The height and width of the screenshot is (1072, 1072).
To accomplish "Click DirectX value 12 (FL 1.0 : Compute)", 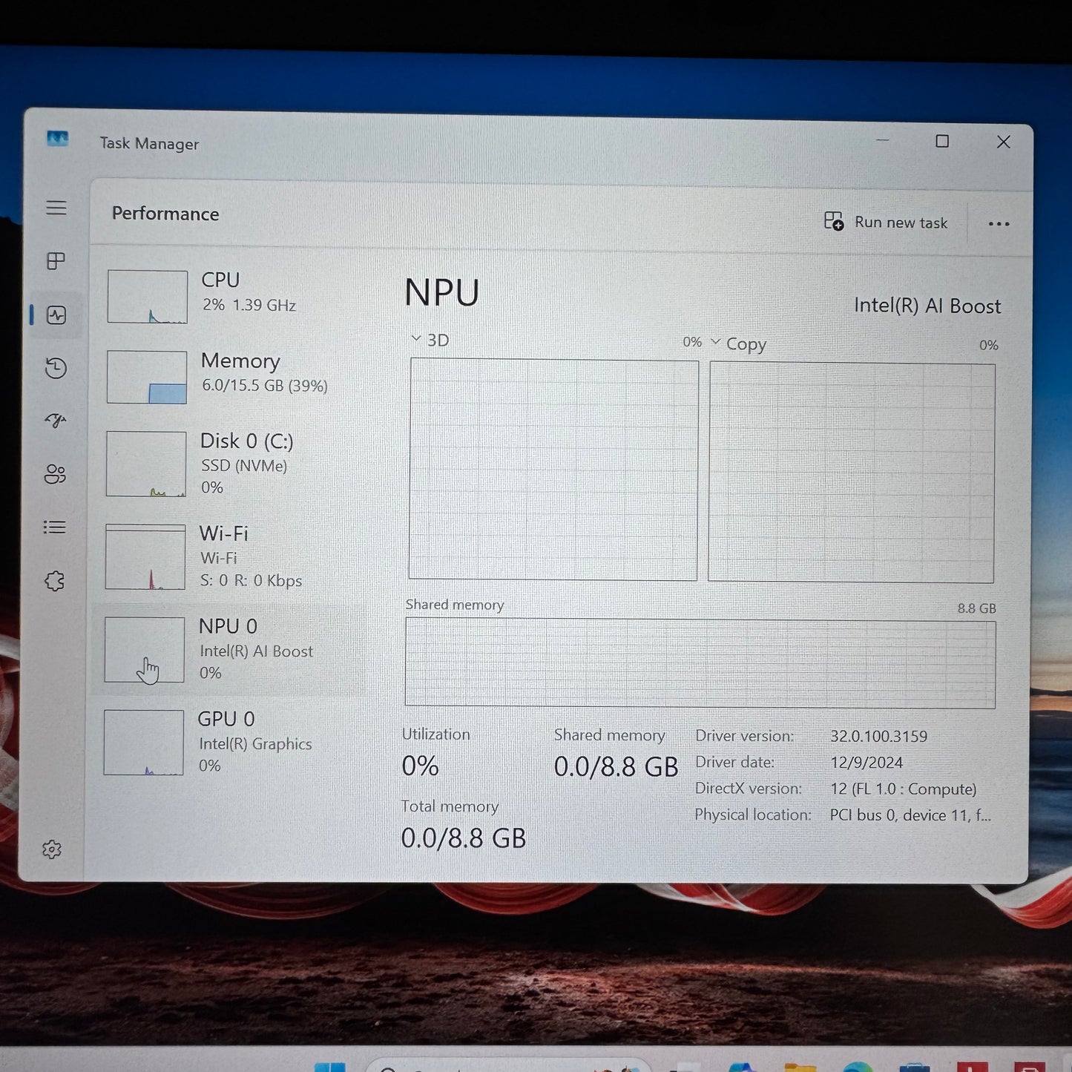I will pos(903,789).
